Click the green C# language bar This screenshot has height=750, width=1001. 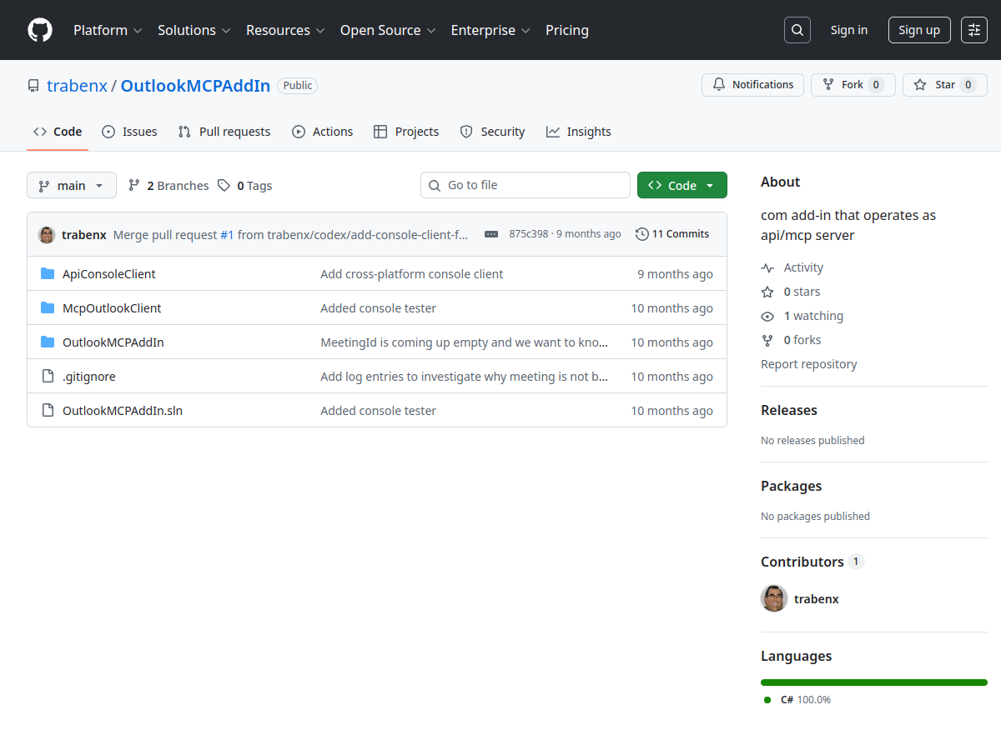(x=873, y=682)
